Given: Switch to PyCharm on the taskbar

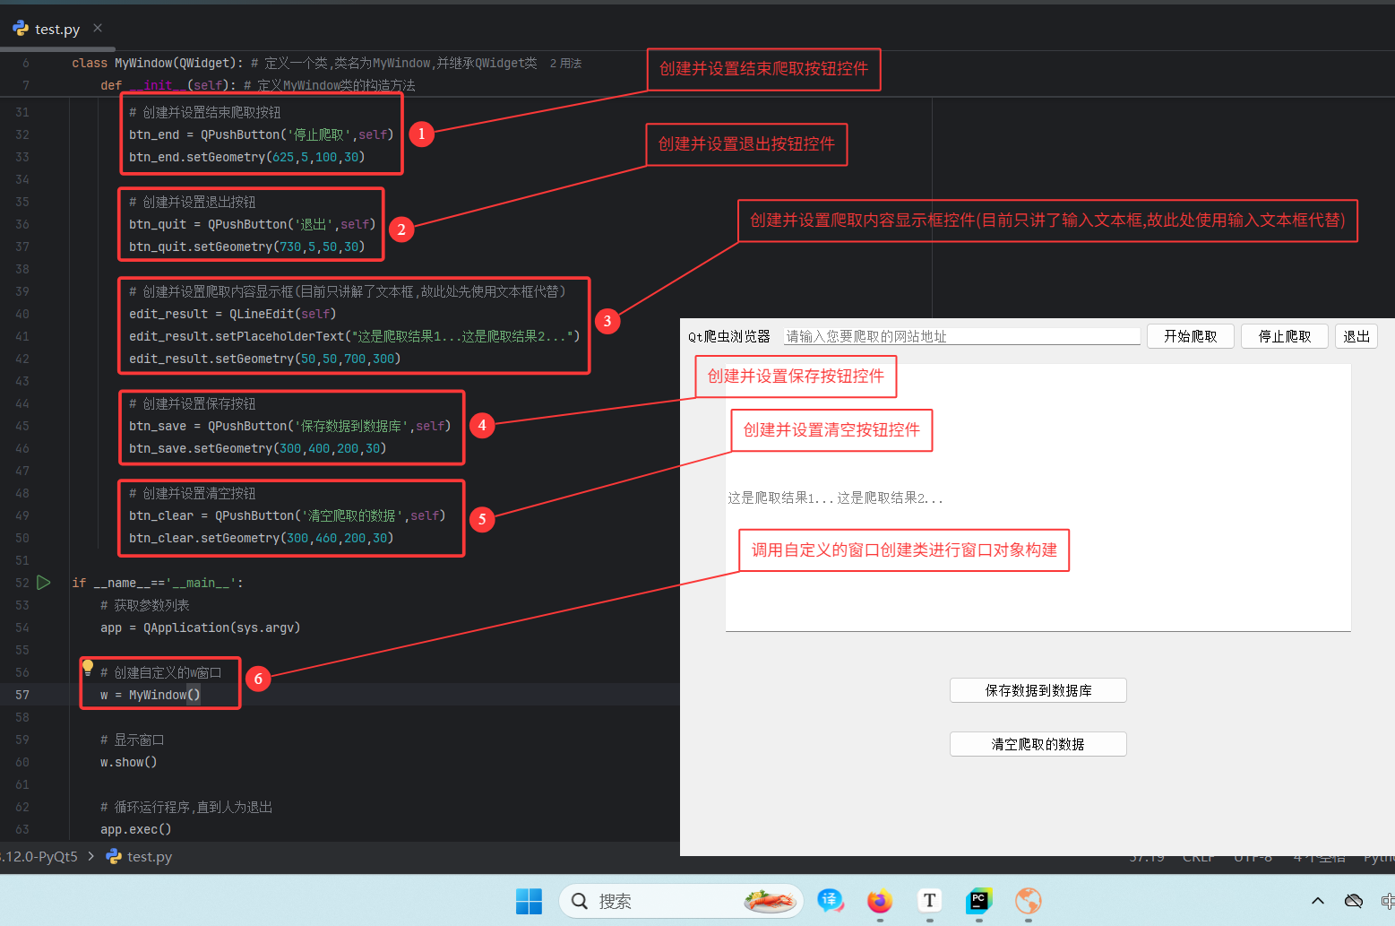Looking at the screenshot, I should (x=978, y=901).
